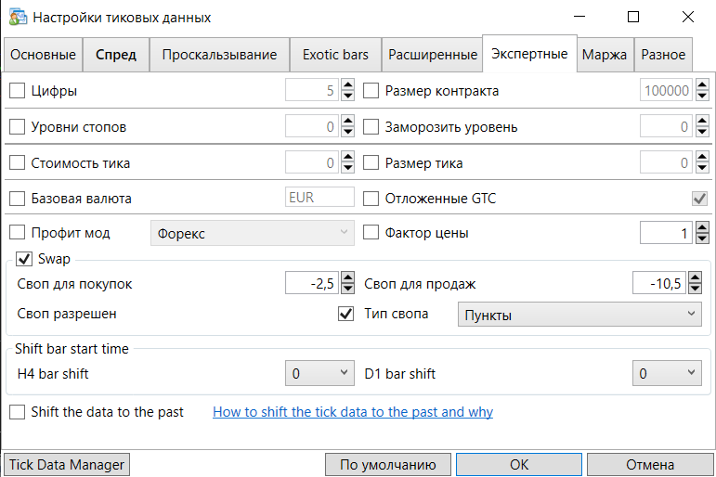Viewport: 716px width, 477px height.
Task: Increase Своп для покупок up arrow
Action: point(348,277)
